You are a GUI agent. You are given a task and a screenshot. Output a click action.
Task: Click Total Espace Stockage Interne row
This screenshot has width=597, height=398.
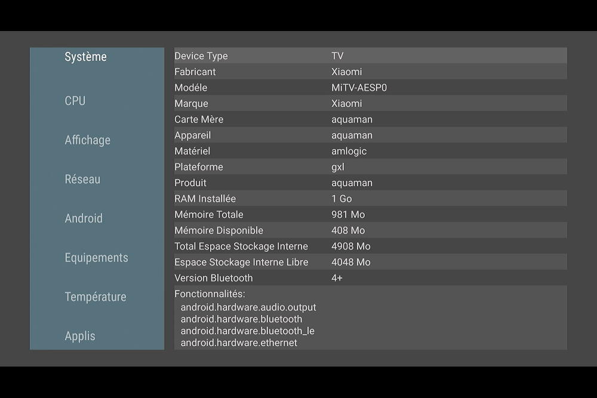371,246
